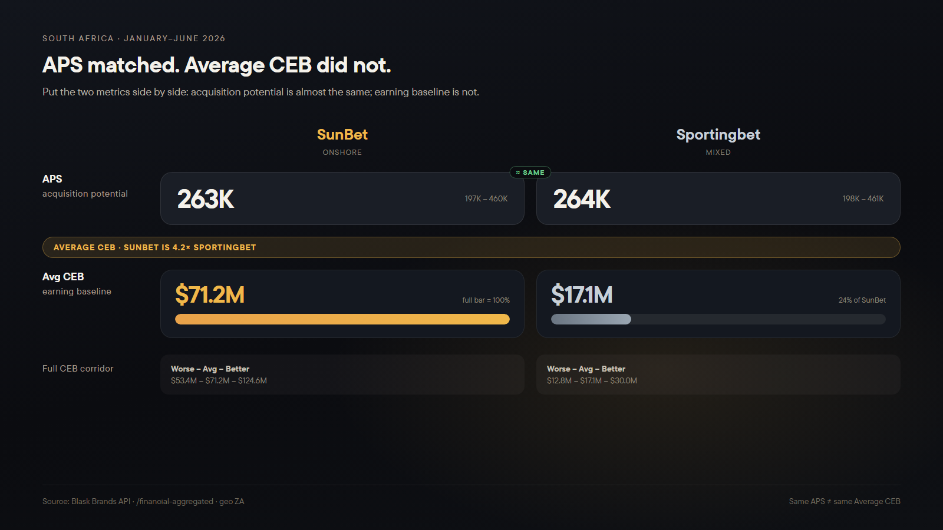Click the green SAME badge
Screen dimensions: 943x530
tap(530, 173)
